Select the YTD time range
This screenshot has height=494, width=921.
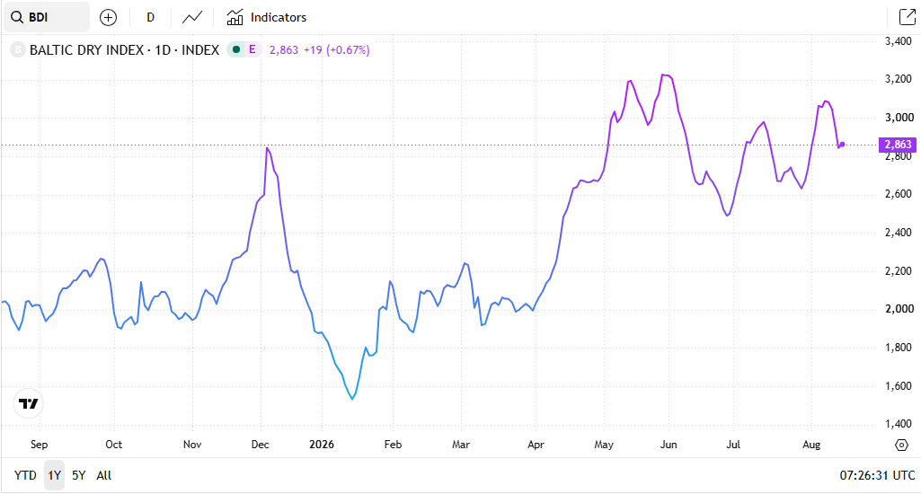25,475
